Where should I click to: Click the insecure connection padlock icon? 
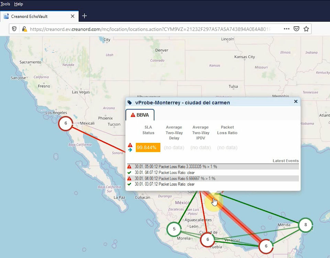pos(24,29)
